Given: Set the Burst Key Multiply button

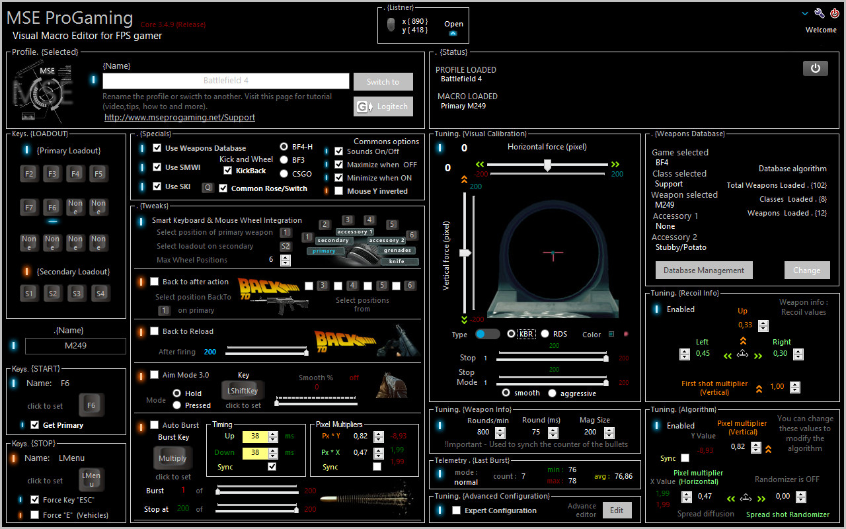Looking at the screenshot, I should pyautogui.click(x=173, y=458).
